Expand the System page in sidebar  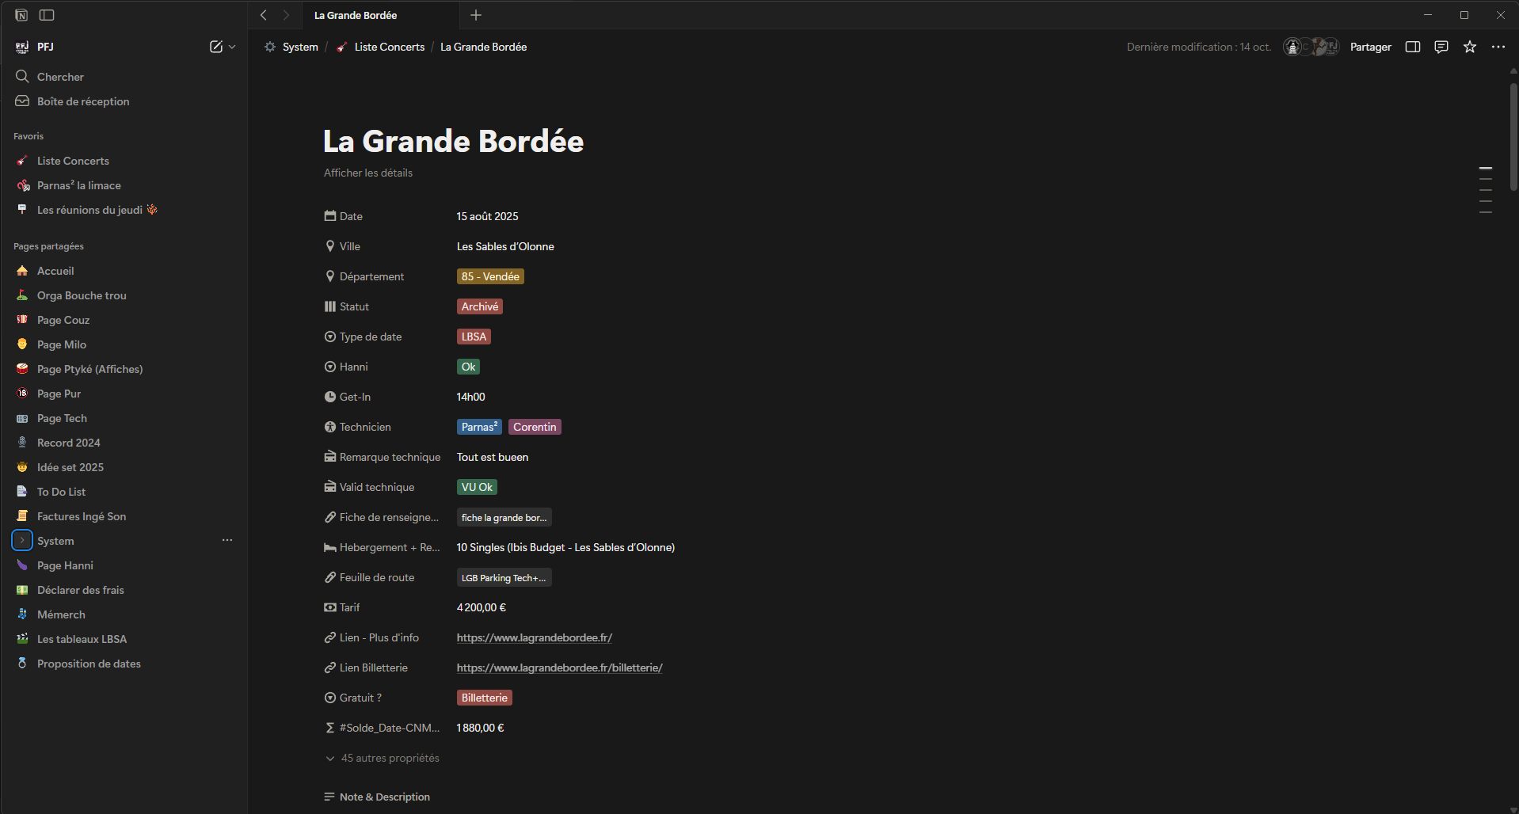tap(22, 541)
